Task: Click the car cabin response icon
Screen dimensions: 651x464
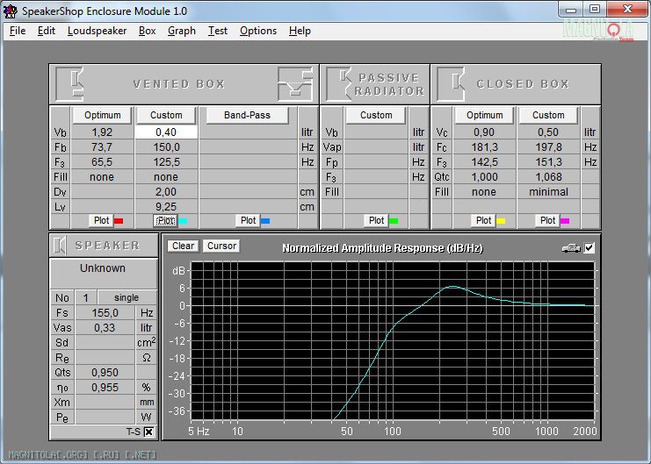Action: tap(571, 248)
